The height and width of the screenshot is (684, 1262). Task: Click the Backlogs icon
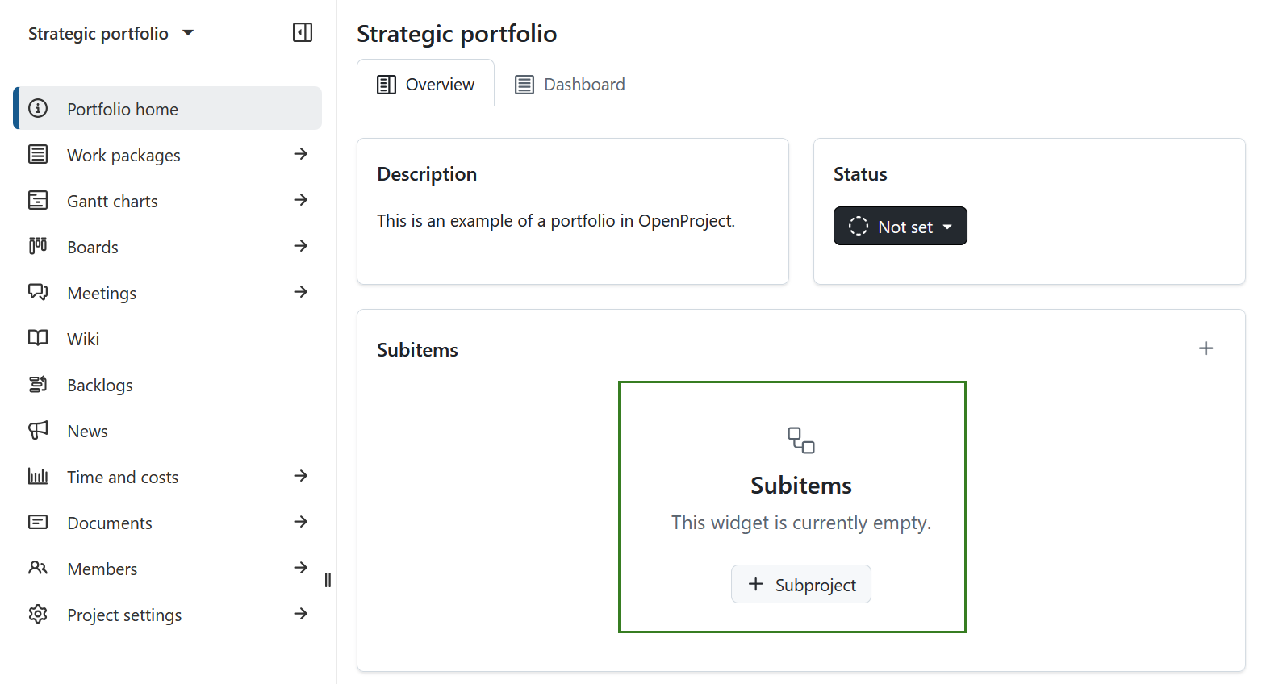click(38, 384)
